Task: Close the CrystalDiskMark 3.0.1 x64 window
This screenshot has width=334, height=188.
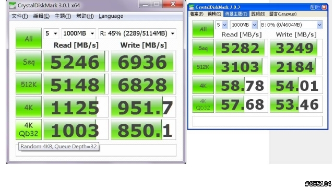Action: coord(173,4)
